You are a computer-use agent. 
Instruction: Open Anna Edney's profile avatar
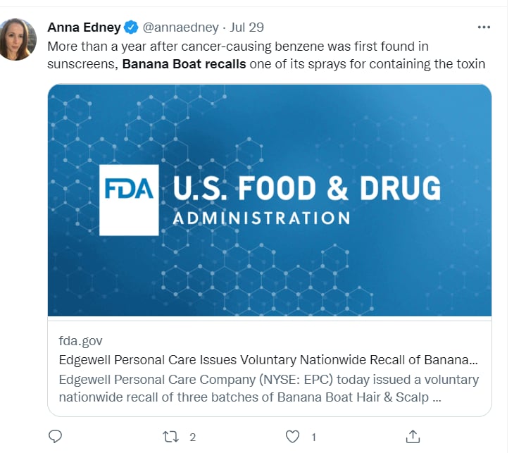coord(17,39)
